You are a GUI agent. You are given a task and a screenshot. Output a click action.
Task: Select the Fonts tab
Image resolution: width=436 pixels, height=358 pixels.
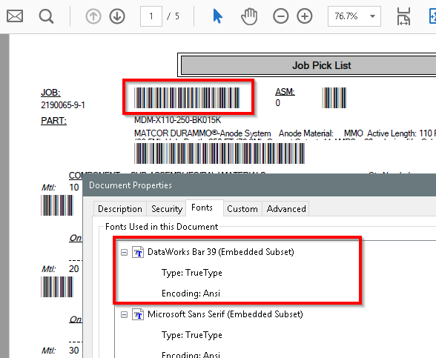point(205,208)
